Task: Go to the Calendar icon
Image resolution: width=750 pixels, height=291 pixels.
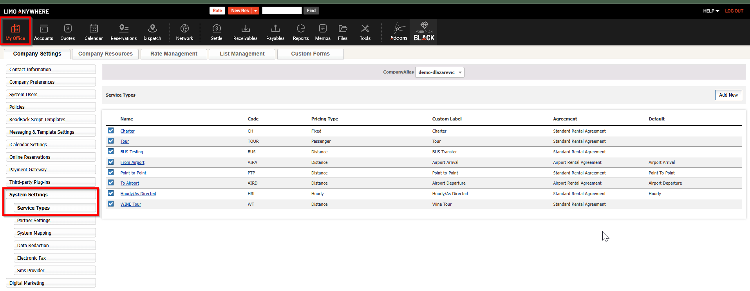Action: (94, 32)
